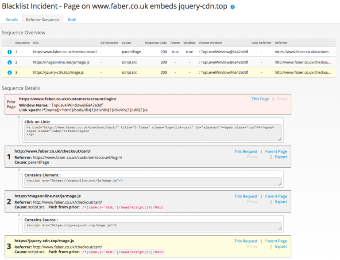Open Parent Page link for step 3

(276, 241)
